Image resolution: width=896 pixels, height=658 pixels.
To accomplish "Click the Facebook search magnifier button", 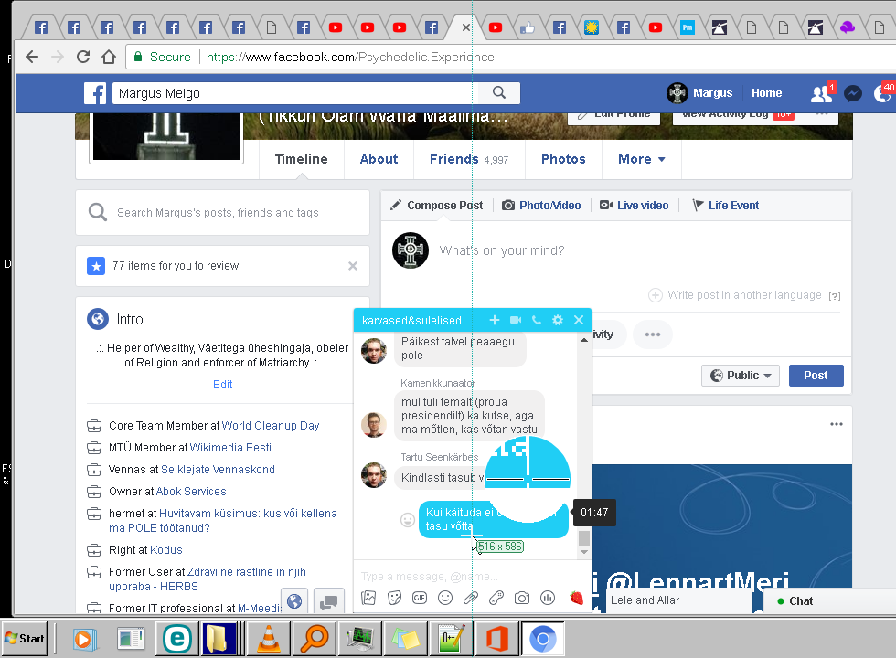I will pos(499,92).
